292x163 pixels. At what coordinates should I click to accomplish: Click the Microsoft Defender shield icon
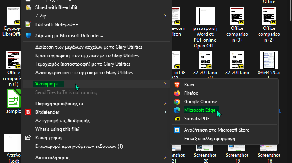[28, 35]
